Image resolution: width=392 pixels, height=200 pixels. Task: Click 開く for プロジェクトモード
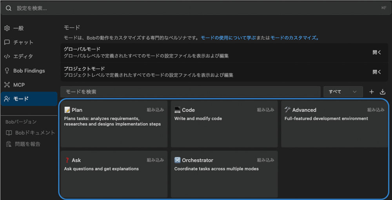click(x=377, y=72)
